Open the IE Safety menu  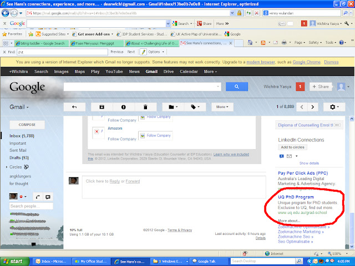click(315, 43)
